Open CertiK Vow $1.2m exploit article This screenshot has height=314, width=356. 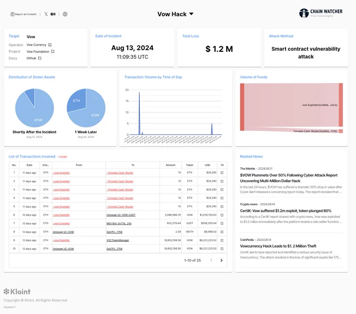[x=286, y=211]
